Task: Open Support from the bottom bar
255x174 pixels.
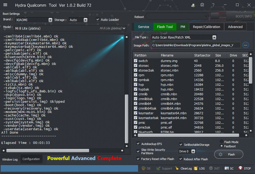Action: click(x=164, y=168)
